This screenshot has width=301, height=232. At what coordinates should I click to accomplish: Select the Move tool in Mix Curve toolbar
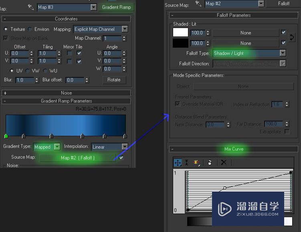coord(178,163)
